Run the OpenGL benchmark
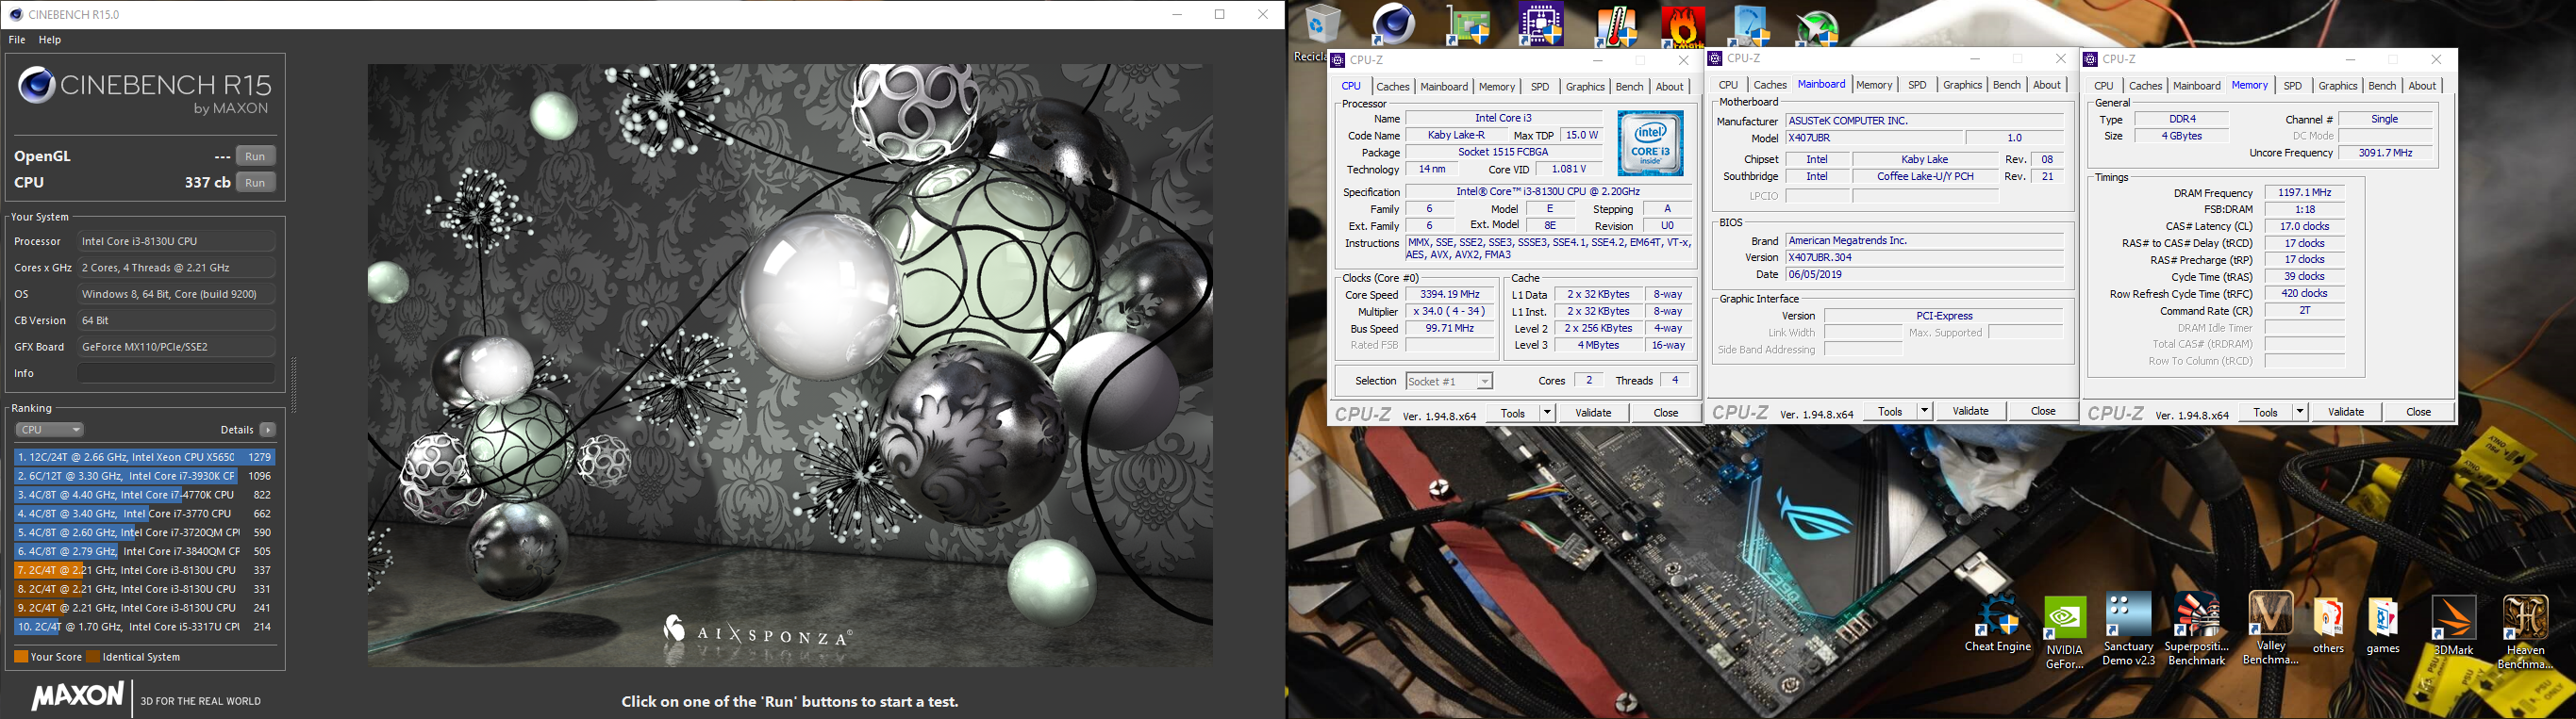The image size is (2576, 719). click(255, 155)
